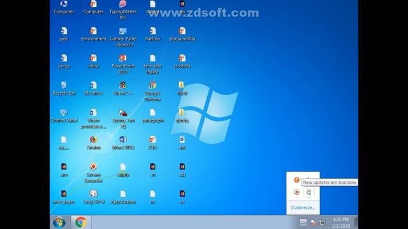Open Google Chrome from the taskbar

[81, 222]
